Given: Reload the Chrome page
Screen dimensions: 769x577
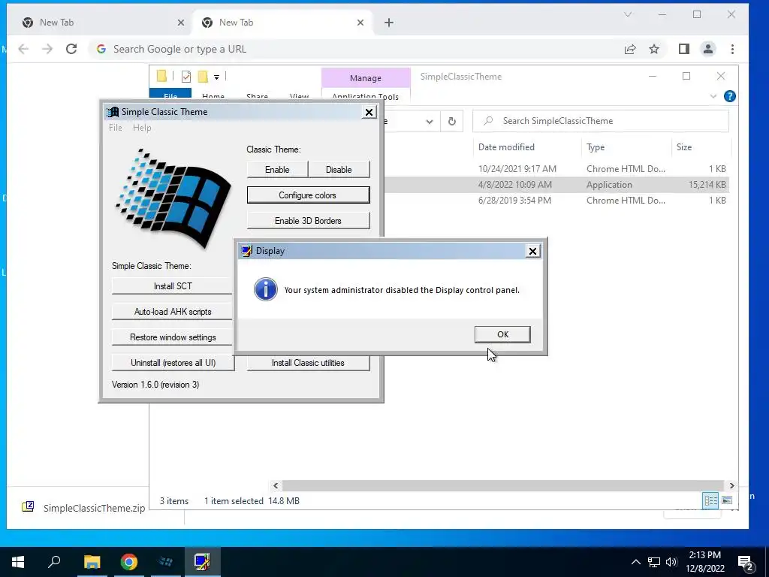Looking at the screenshot, I should (71, 49).
